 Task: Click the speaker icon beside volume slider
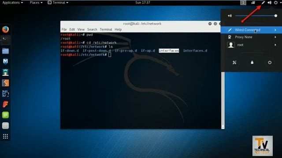[230, 16]
